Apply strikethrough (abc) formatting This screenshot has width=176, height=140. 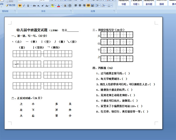pos(34,6)
